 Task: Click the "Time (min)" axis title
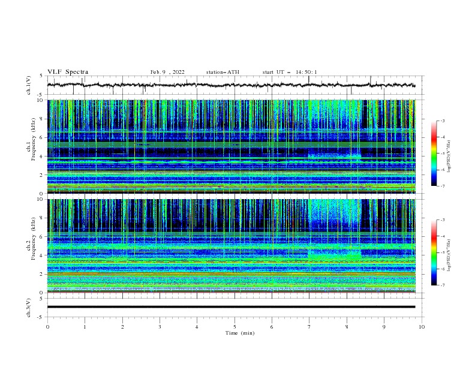[x=240, y=333]
